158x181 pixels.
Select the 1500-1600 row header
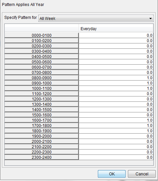[x=42, y=115]
